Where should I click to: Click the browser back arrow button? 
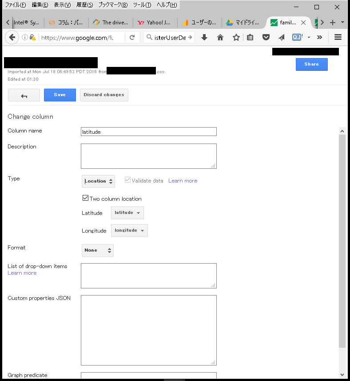pyautogui.click(x=12, y=37)
